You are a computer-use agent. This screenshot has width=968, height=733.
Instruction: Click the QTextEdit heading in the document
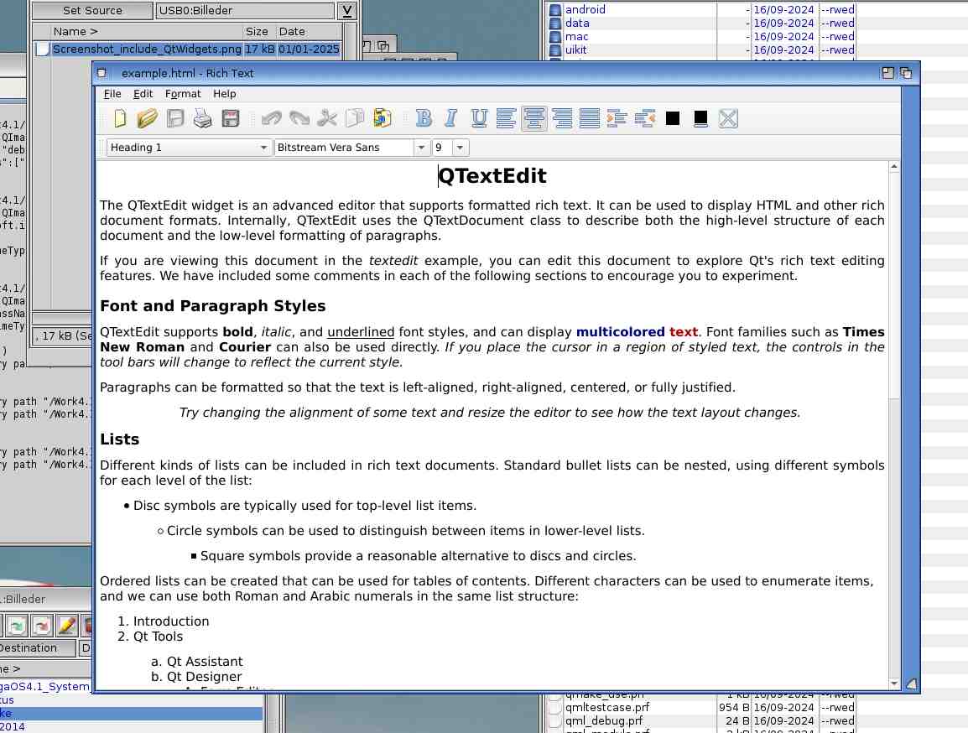coord(492,176)
